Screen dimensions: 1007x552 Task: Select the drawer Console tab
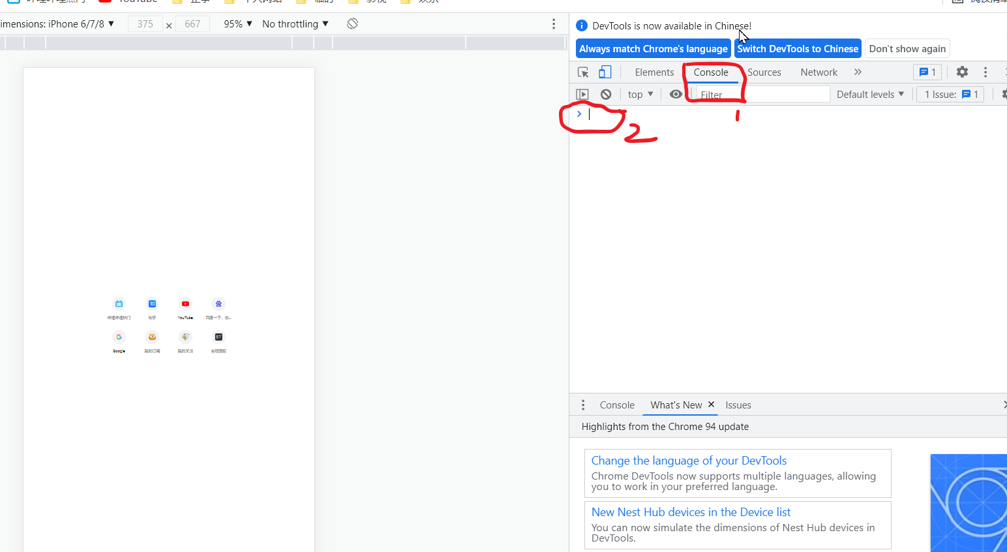[617, 405]
